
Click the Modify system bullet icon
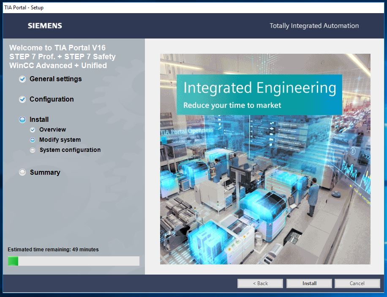click(33, 140)
